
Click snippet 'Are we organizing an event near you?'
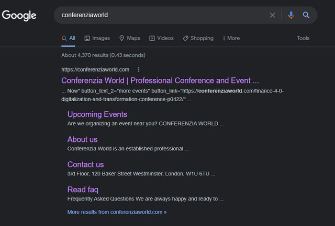click(146, 124)
